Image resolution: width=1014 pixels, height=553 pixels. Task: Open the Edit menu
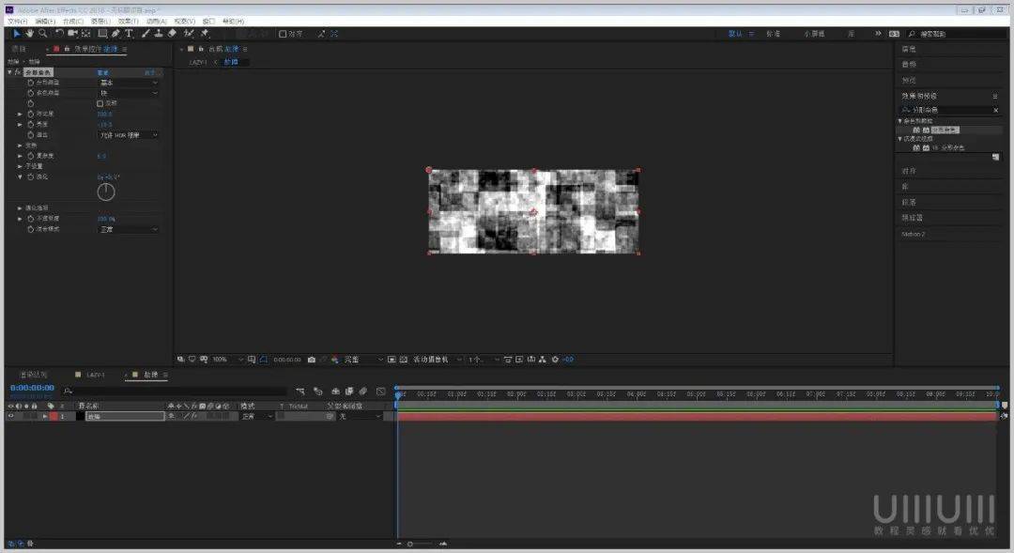pos(45,22)
